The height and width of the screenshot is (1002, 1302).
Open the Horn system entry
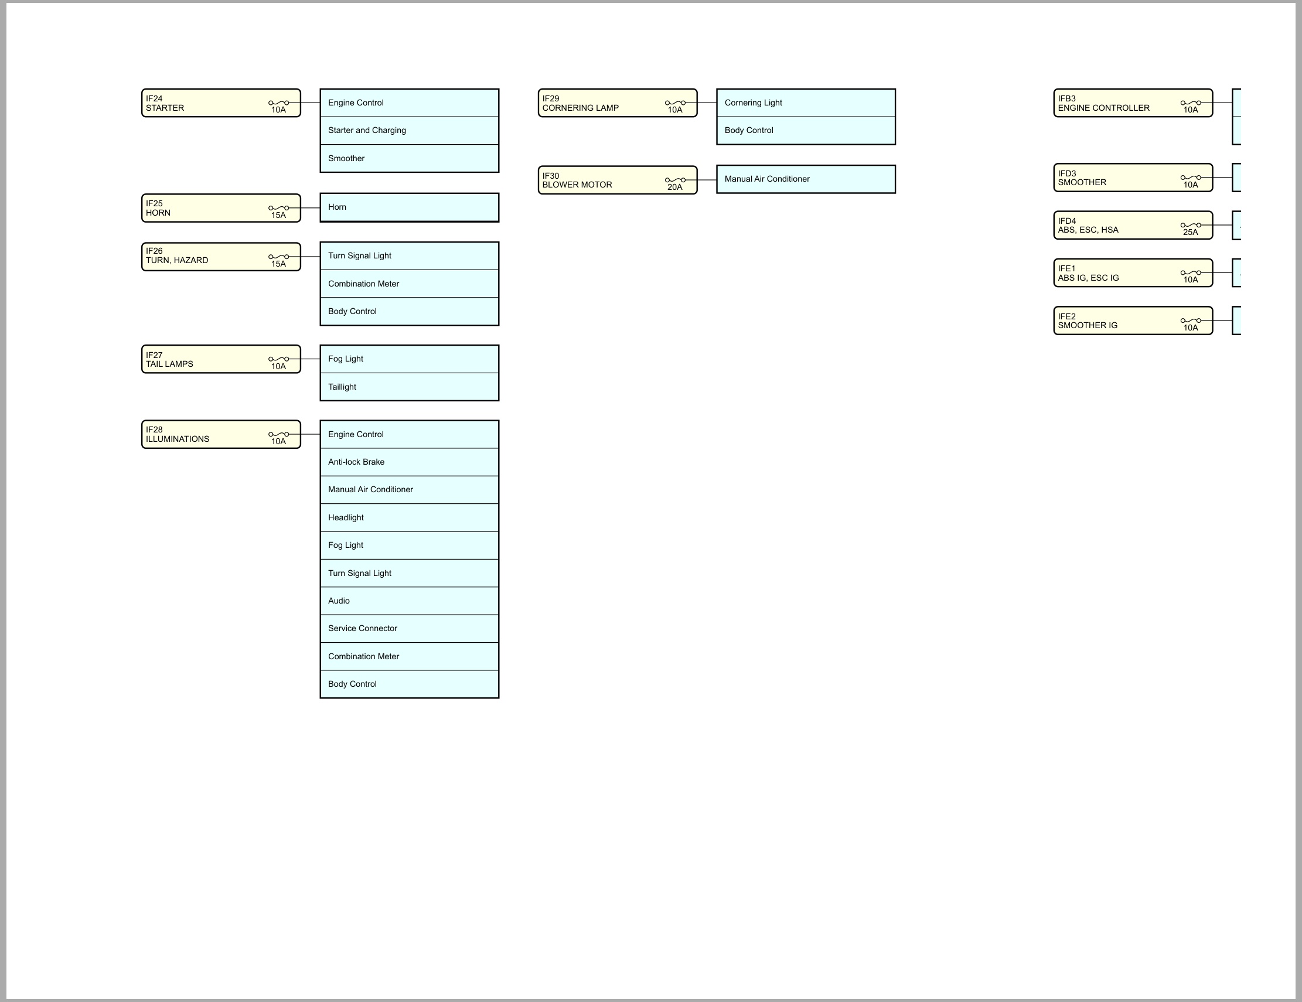tap(410, 207)
